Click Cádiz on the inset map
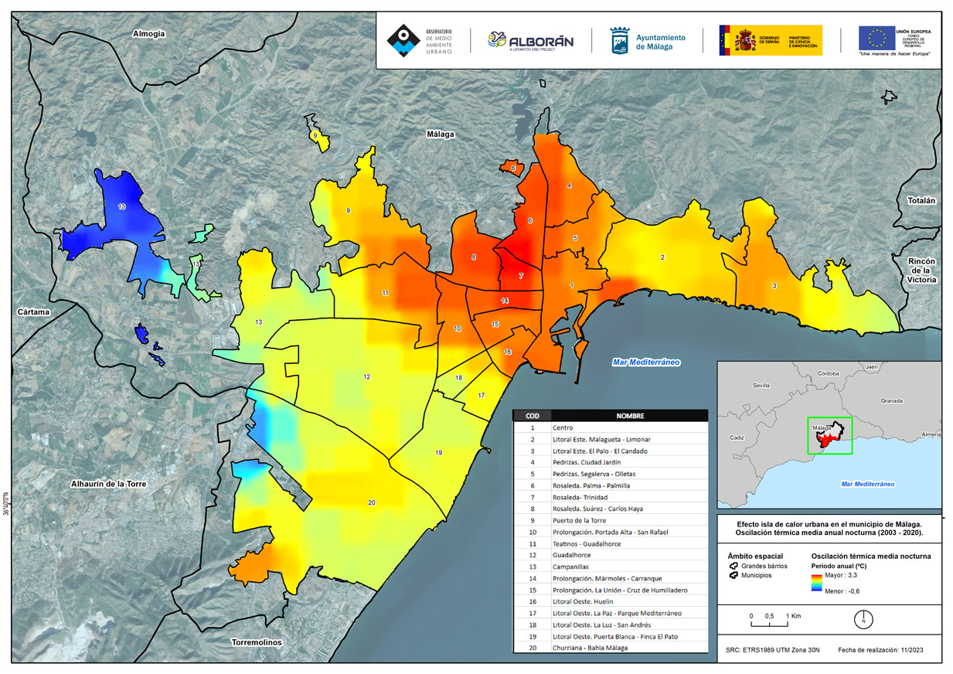This screenshot has width=953, height=674. (x=738, y=437)
